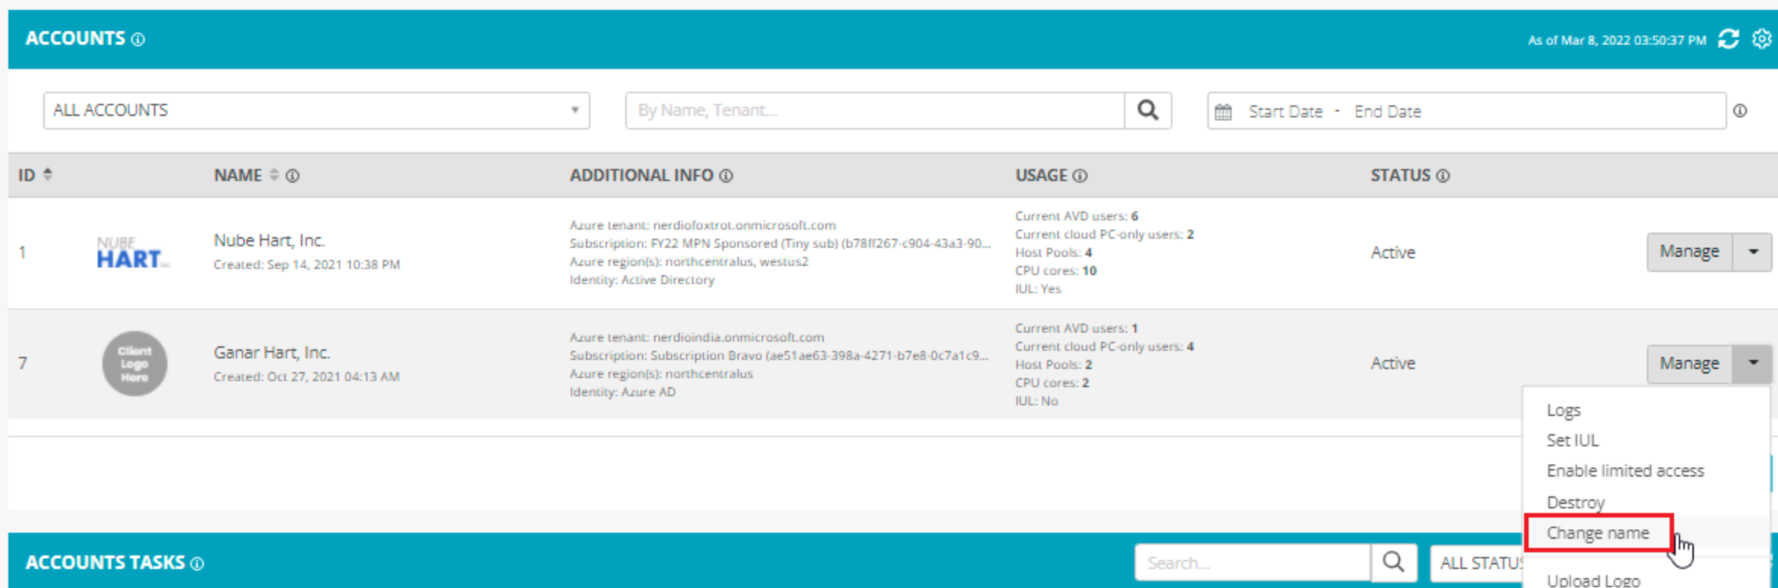Click the By Name, Tenant search field
The width and height of the screenshot is (1778, 588).
coord(875,111)
